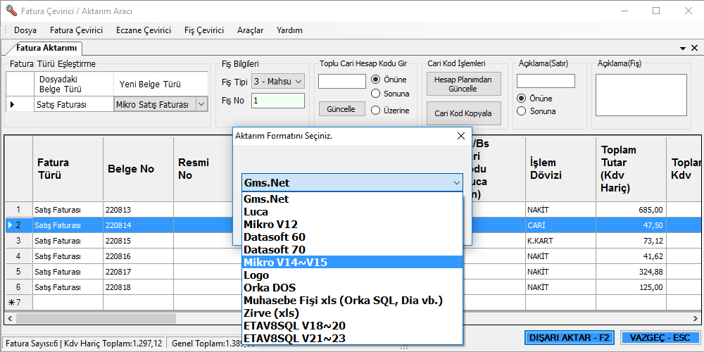
Task: Choose Orka DOS format option
Action: [x=352, y=287]
